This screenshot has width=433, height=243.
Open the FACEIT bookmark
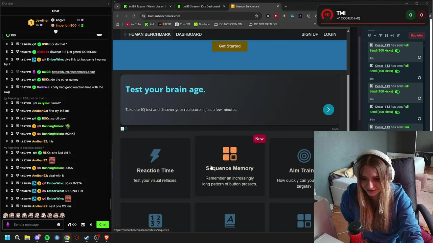coord(165,24)
